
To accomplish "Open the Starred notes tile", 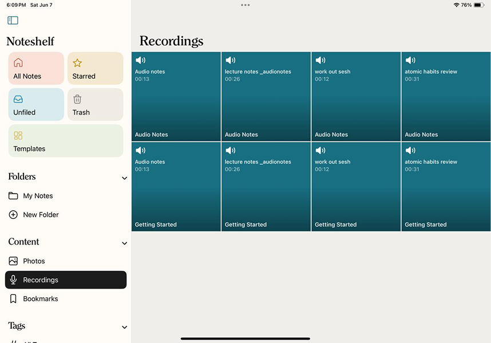I will pos(95,69).
